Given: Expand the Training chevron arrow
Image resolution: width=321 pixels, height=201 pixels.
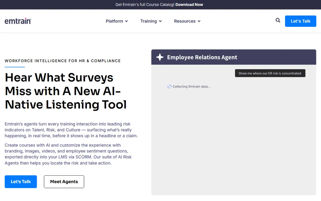Looking at the screenshot, I should tap(160, 21).
